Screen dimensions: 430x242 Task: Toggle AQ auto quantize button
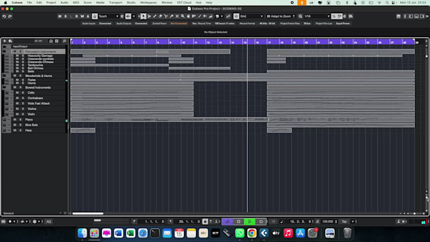pos(49,221)
